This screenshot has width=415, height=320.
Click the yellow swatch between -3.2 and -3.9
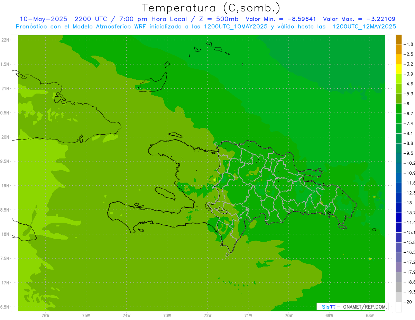tap(399, 69)
